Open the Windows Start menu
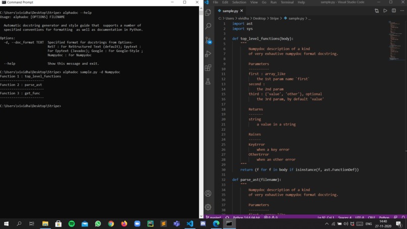Viewport: 407px width, 229px height. click(6, 223)
